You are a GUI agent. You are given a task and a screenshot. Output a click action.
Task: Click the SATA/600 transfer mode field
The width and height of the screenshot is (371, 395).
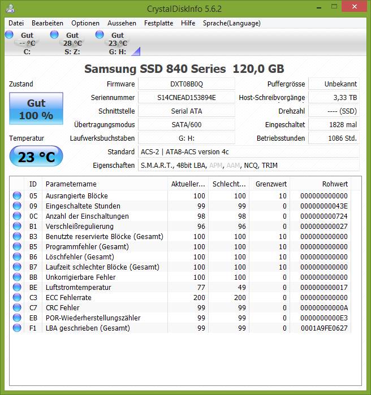(x=187, y=125)
